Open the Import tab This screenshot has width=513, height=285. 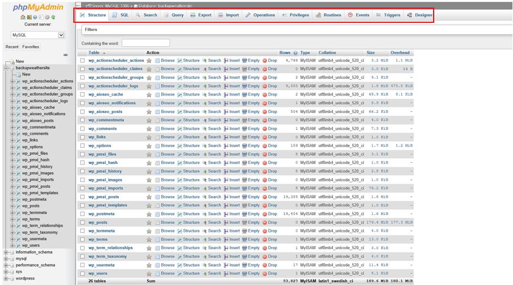click(x=228, y=15)
